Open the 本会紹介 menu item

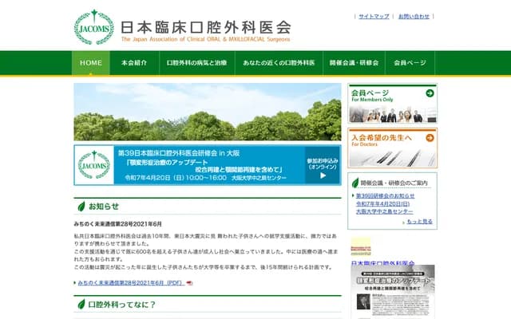tap(134, 62)
